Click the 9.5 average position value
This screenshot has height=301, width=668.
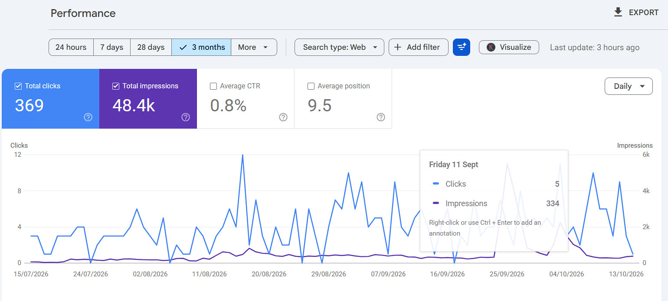click(x=320, y=105)
